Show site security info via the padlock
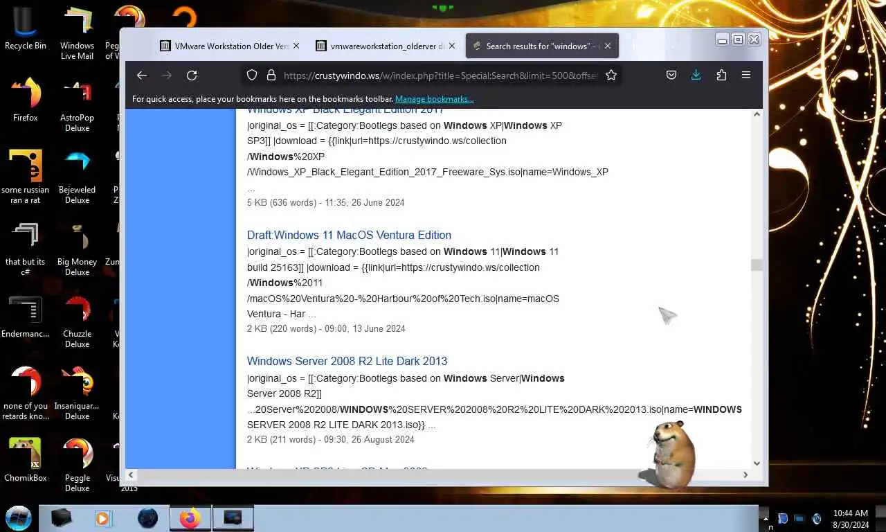Screen dimensions: 886x532 point(271,75)
